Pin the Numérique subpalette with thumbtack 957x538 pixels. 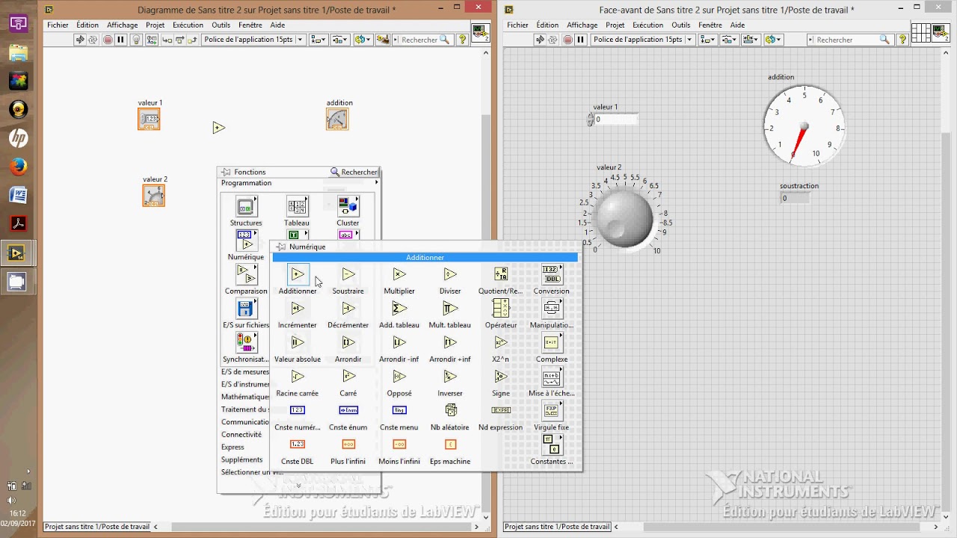(281, 247)
